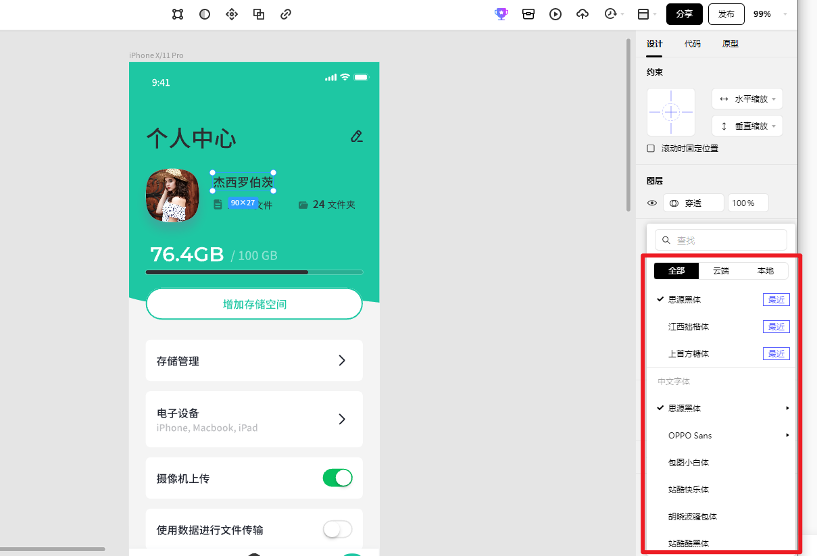Open the 垂直缩放 constraint dropdown
Viewport: 817px width, 556px height.
[x=747, y=126]
